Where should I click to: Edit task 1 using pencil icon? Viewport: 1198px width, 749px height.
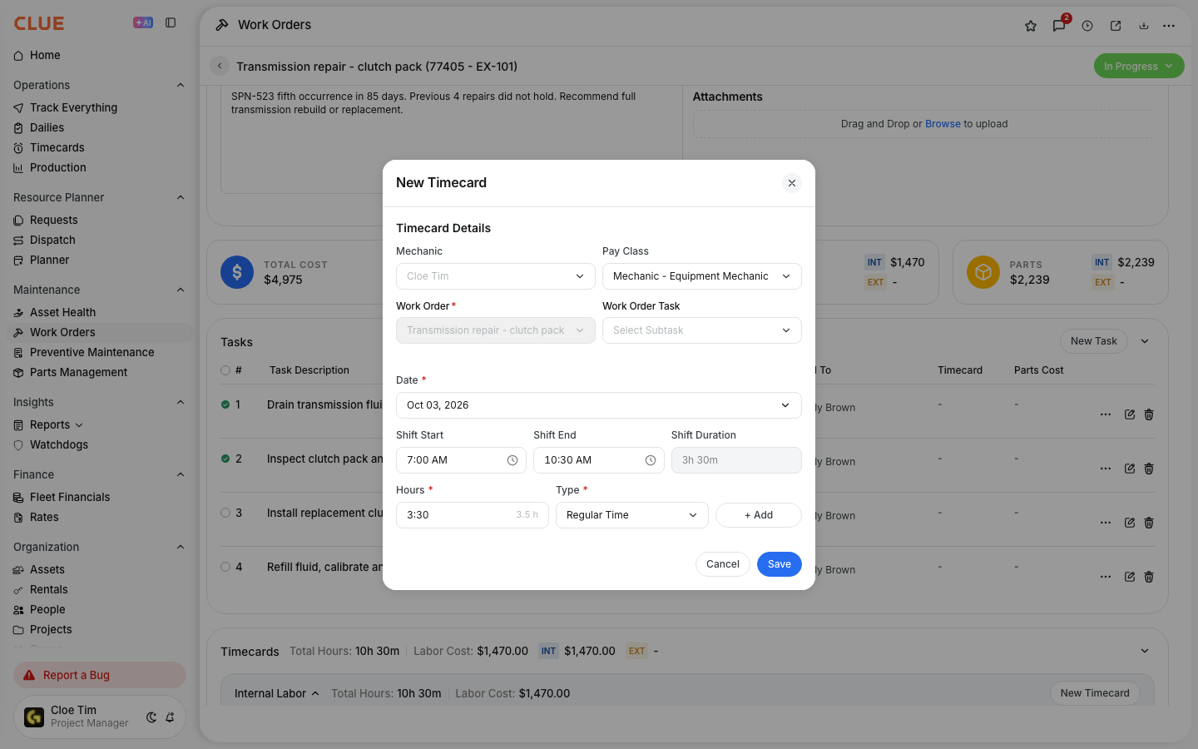point(1130,414)
